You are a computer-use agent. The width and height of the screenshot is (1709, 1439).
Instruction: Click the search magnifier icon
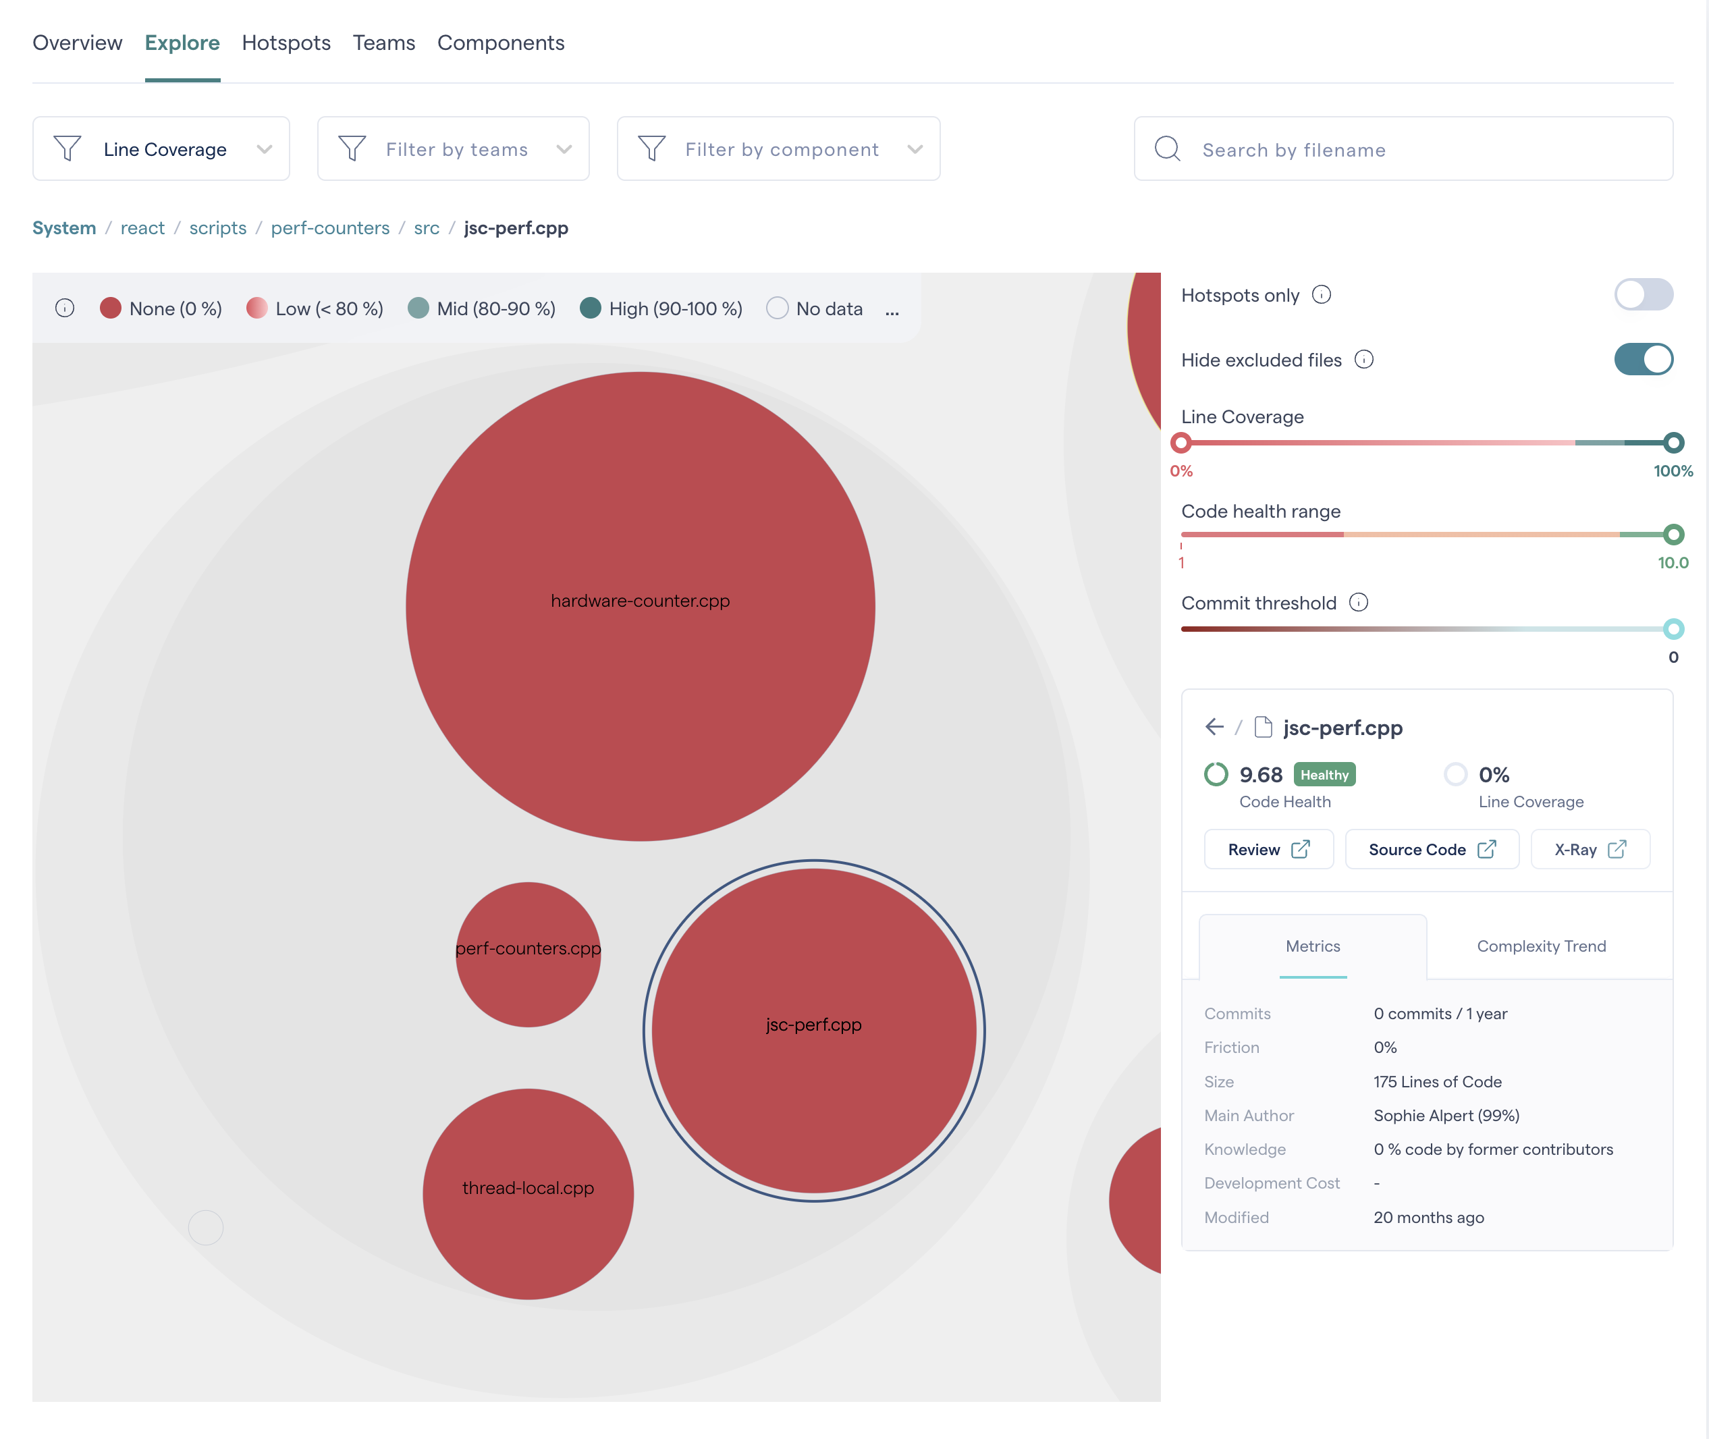click(1166, 149)
